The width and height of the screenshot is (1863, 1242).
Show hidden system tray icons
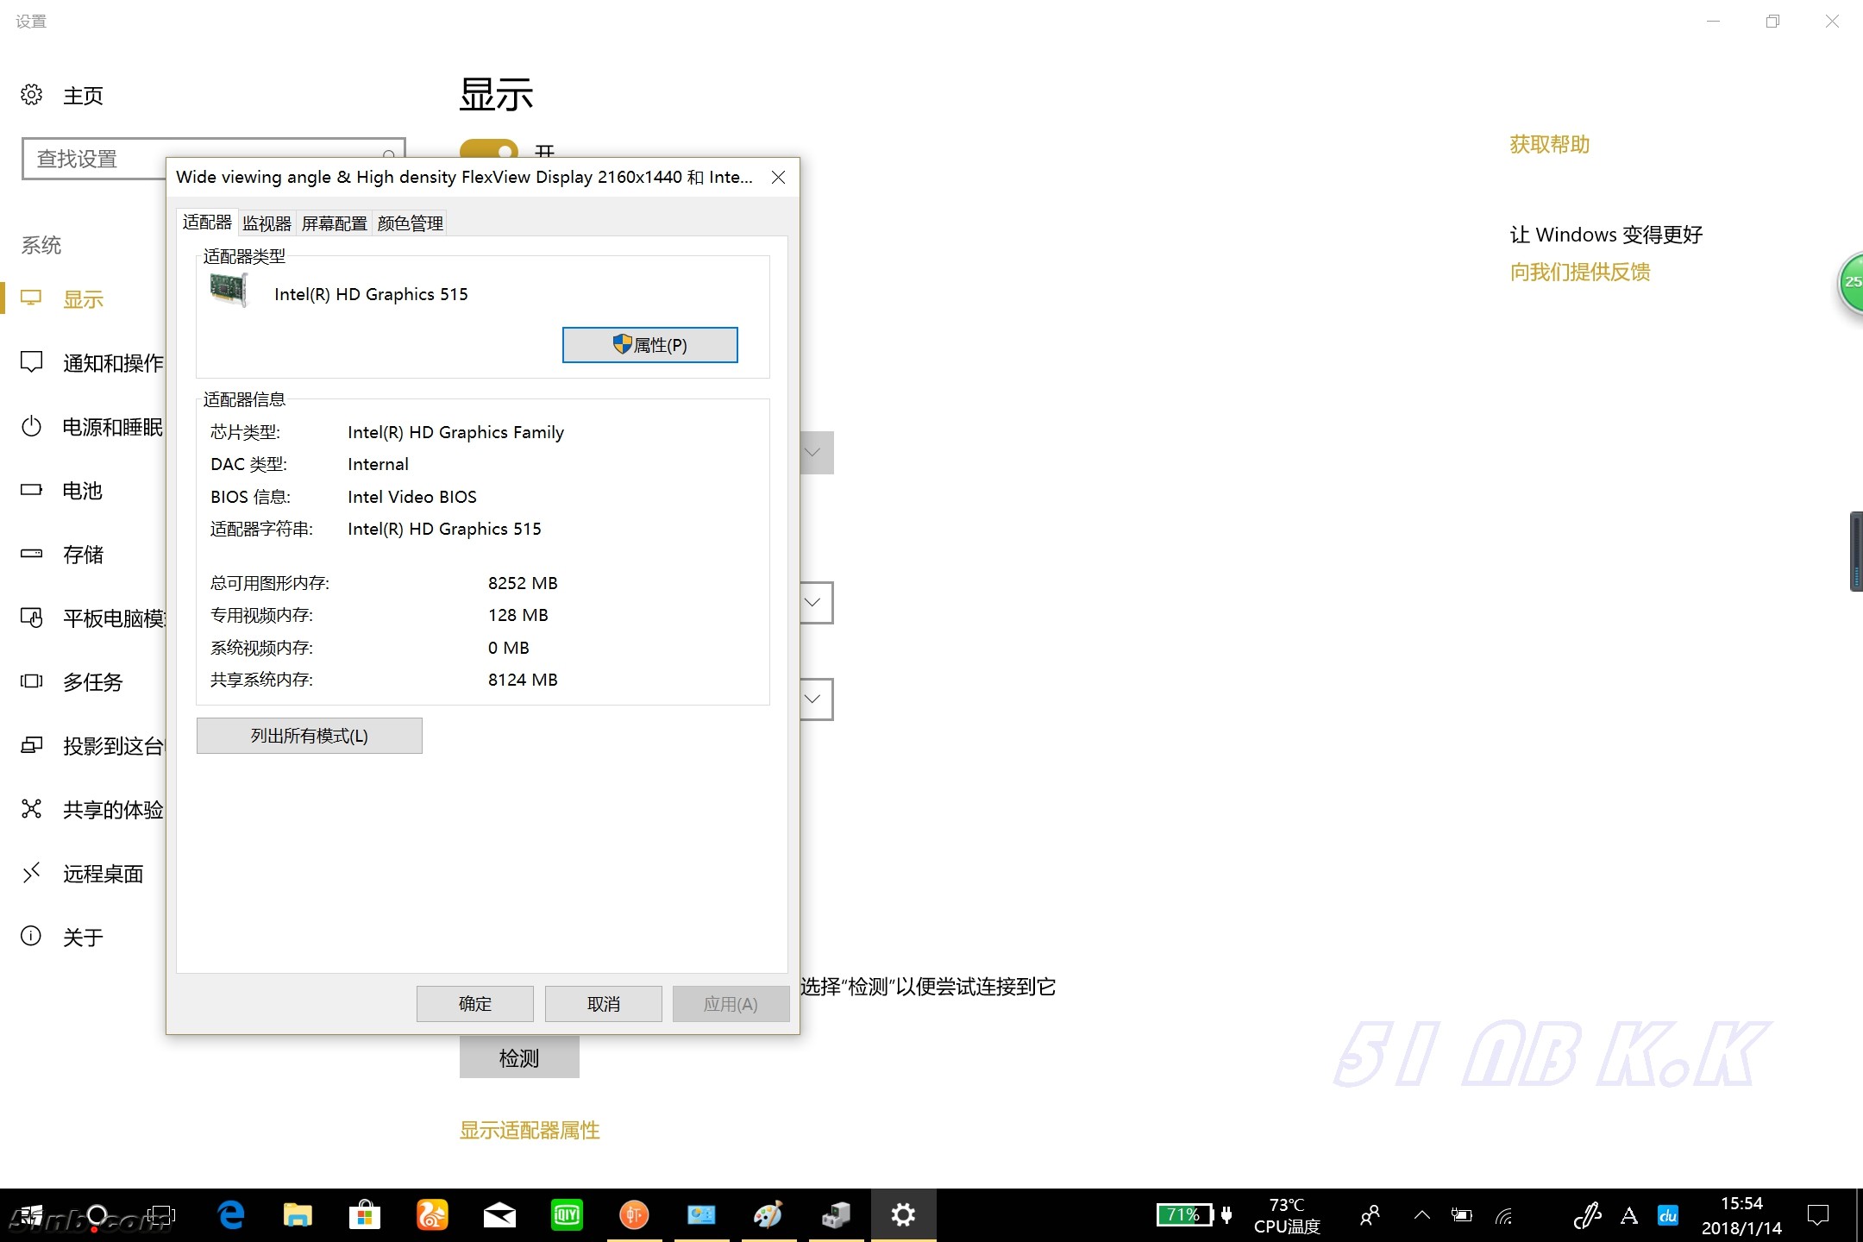tap(1422, 1215)
